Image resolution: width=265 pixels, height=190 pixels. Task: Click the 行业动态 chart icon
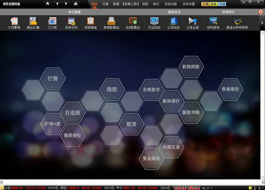coord(154,21)
